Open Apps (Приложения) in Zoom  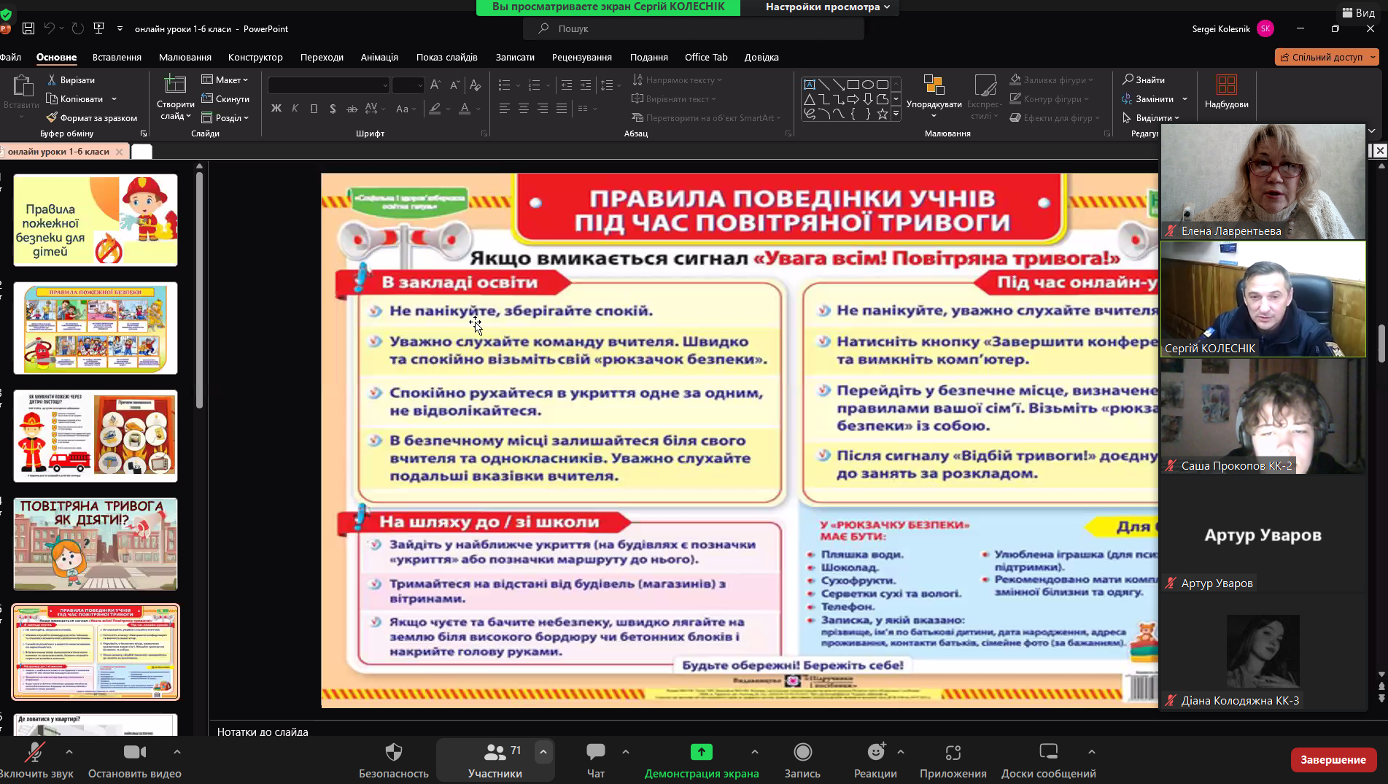click(953, 760)
